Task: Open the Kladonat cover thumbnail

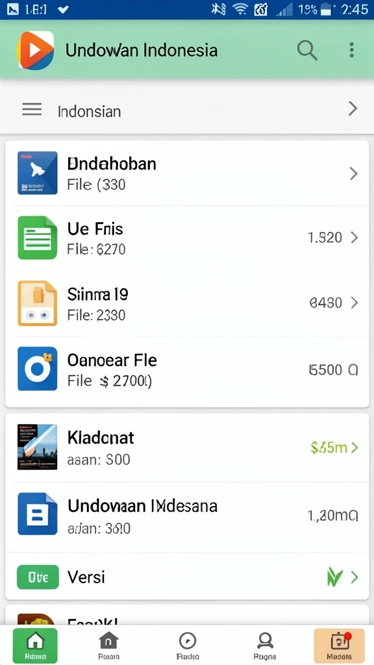Action: pos(37,447)
